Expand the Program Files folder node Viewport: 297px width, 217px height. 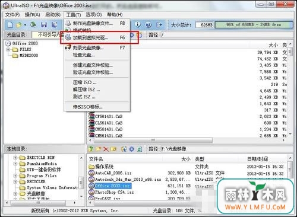[x=15, y=175]
